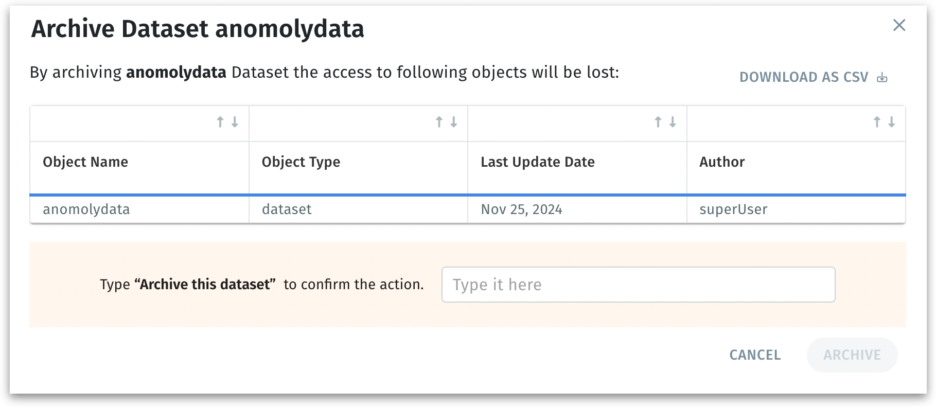This screenshot has width=936, height=407.
Task: Sort Last Update Date ascending with up arrow
Action: 658,122
